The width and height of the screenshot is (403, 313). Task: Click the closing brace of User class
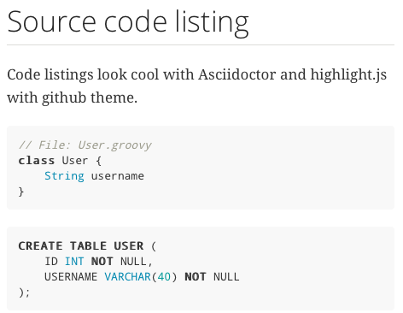pos(21,192)
